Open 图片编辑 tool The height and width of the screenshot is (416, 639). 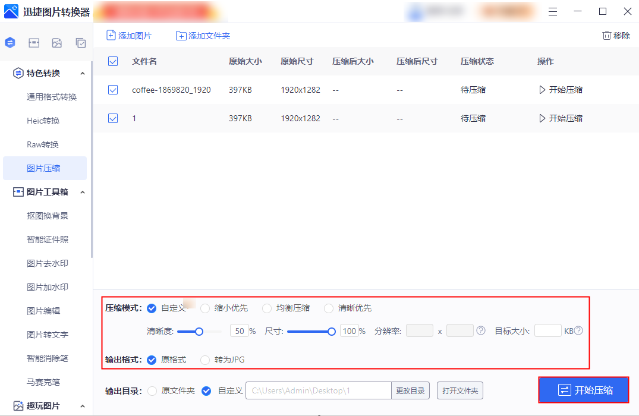tap(43, 311)
